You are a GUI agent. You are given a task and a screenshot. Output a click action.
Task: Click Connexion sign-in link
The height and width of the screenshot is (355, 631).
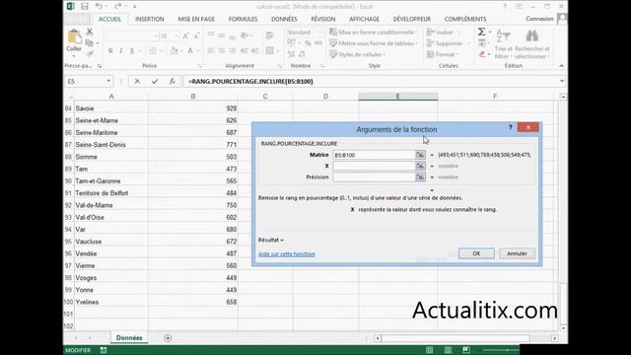pos(539,19)
